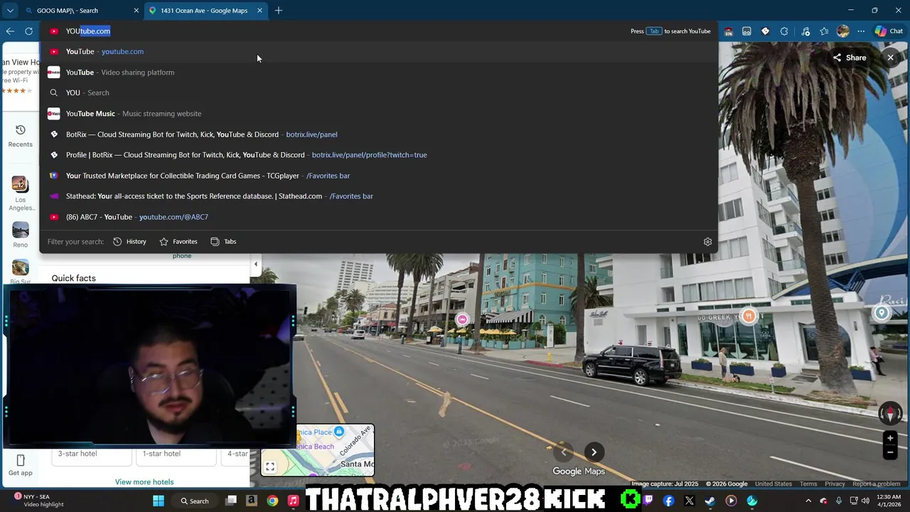Open Google Chrome from the taskbar
Image resolution: width=910 pixels, height=512 pixels.
[272, 501]
